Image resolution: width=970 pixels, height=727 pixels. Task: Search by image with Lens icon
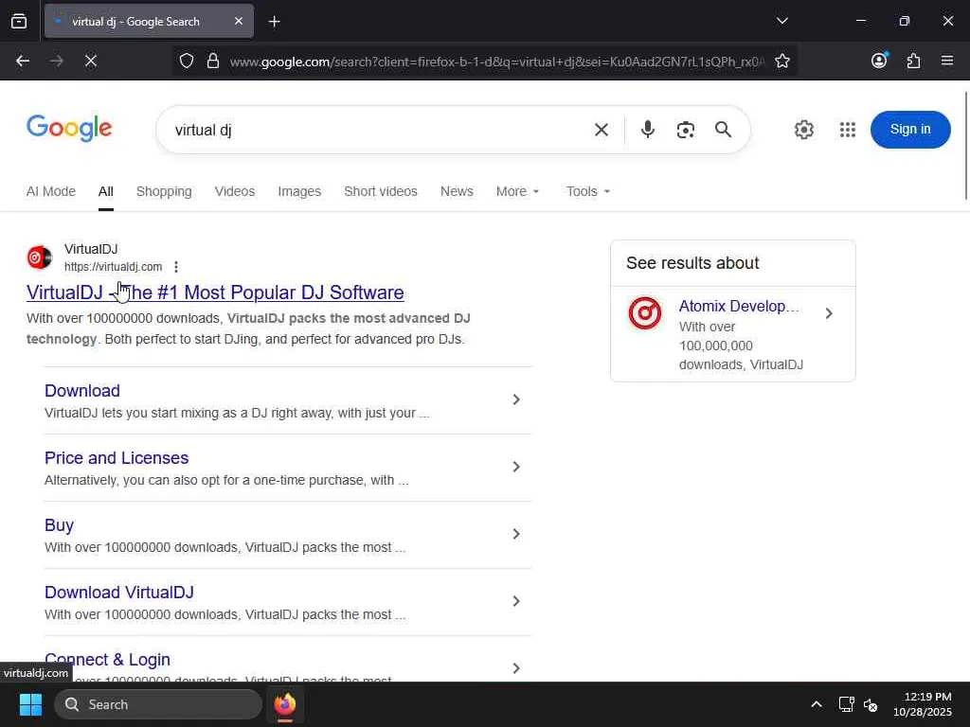point(686,130)
